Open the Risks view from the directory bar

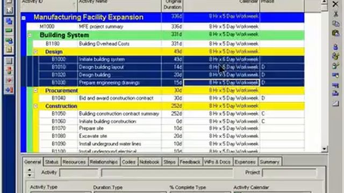tap(9, 90)
